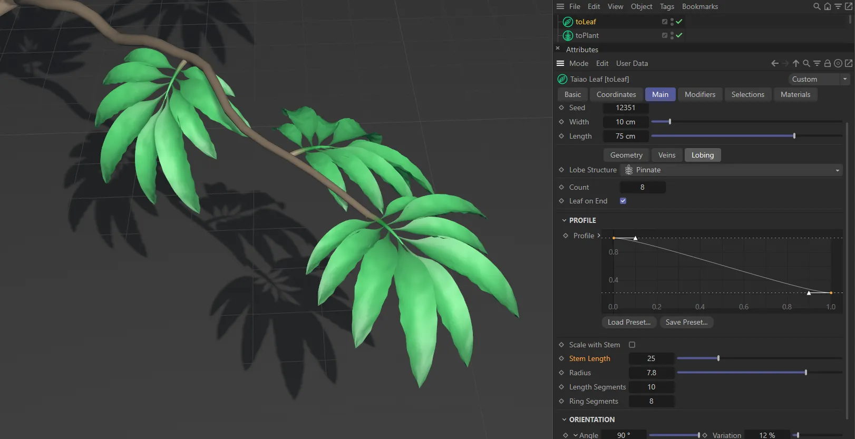
Task: Open the Bookmarks menu
Action: pyautogui.click(x=700, y=6)
